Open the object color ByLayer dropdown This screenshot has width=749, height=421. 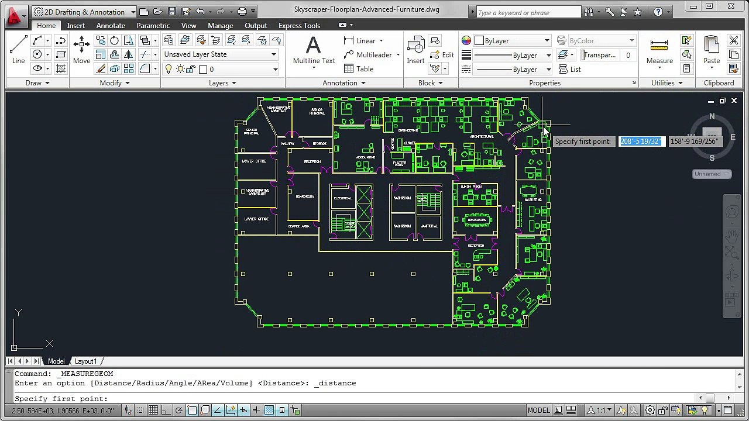[511, 41]
